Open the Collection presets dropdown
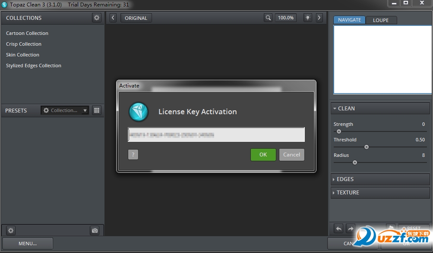Image resolution: width=433 pixels, height=253 pixels. tap(65, 110)
